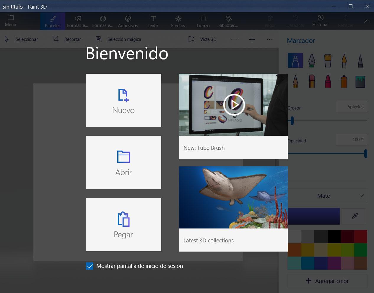Select the Pinceles brushes tab

tap(53, 21)
